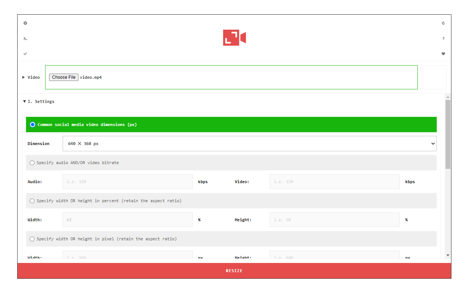Choose width or height in pixel option
Image resolution: width=469 pixels, height=293 pixels.
32,239
